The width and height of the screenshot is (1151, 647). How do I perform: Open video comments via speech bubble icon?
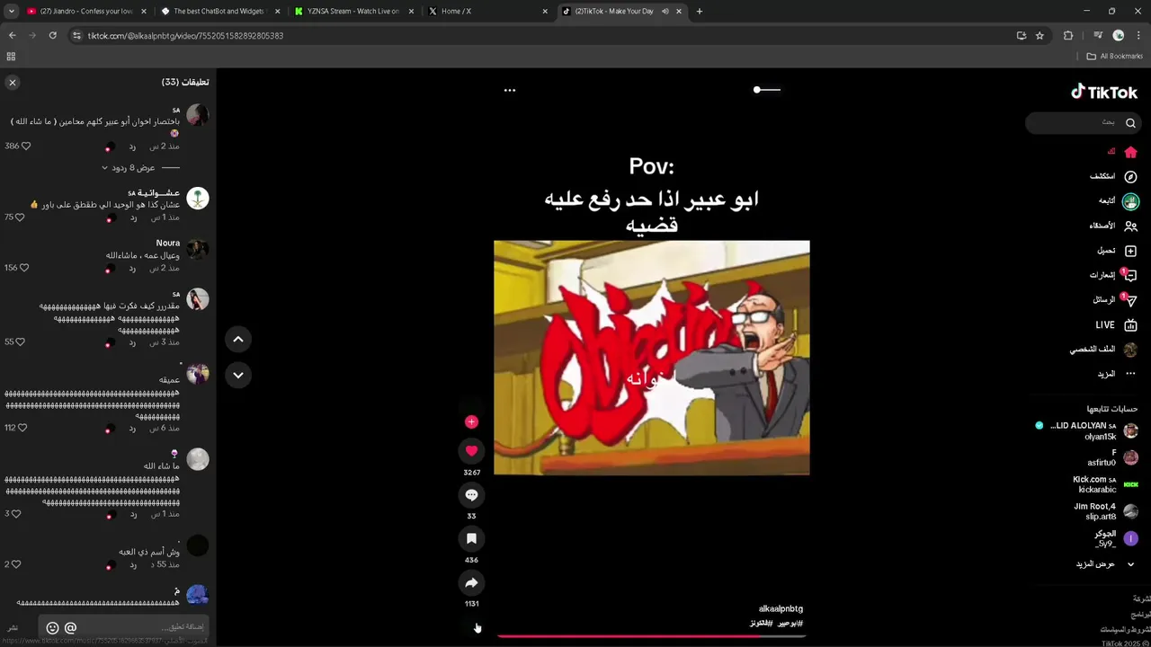click(471, 494)
